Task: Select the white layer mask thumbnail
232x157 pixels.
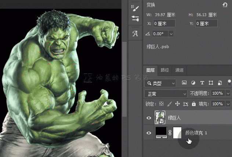Action: tap(177, 133)
